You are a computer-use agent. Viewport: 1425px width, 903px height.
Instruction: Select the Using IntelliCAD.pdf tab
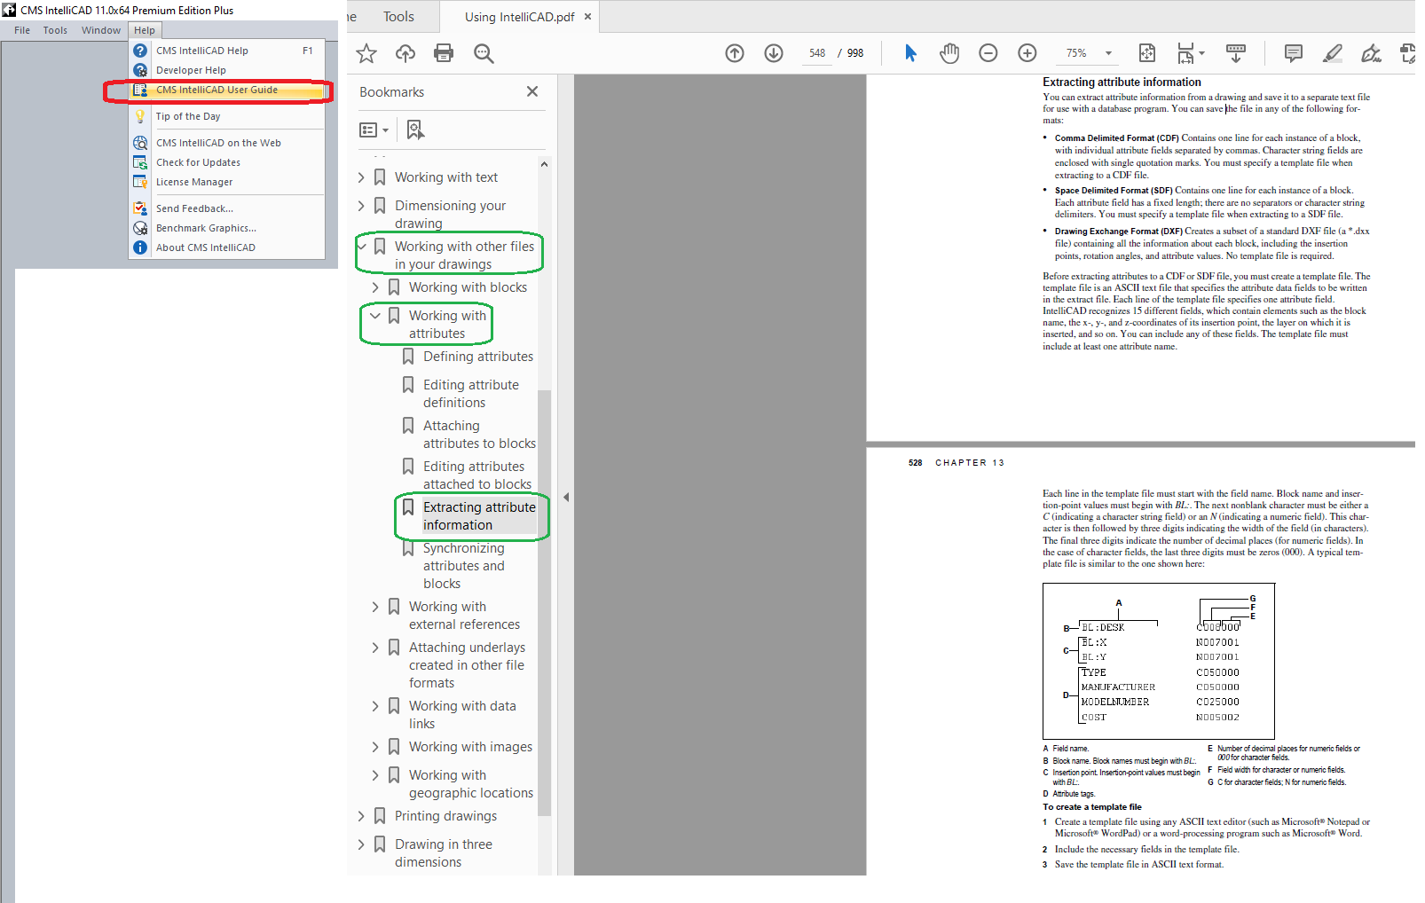click(x=519, y=17)
